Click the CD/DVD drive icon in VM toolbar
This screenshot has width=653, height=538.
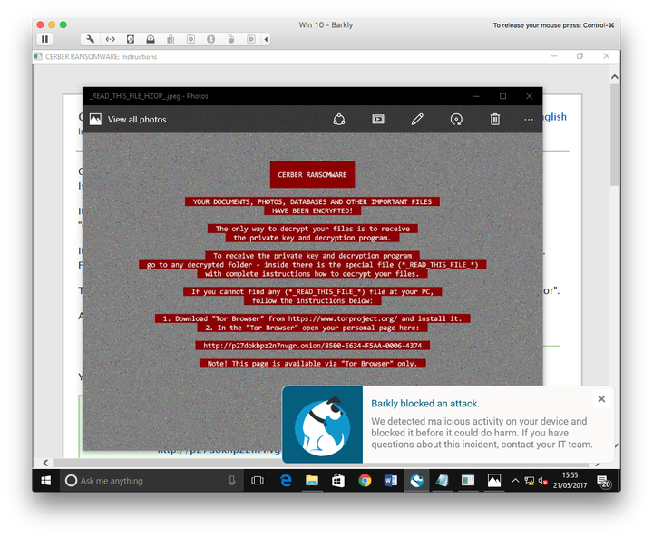point(151,39)
